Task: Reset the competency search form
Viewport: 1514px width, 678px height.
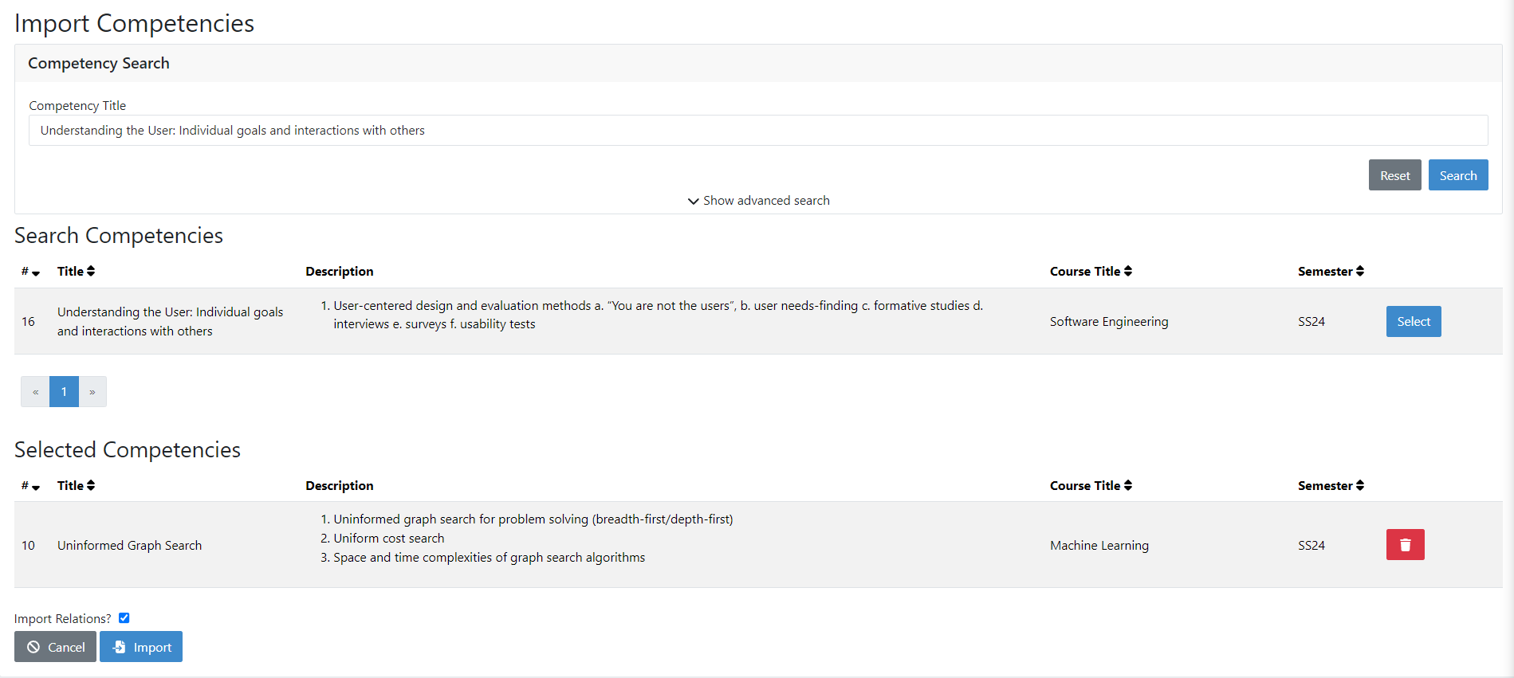Action: click(x=1394, y=175)
